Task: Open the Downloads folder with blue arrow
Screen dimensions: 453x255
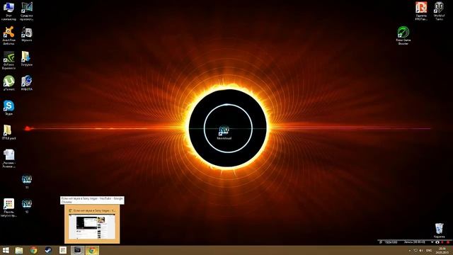Action: pos(27,59)
